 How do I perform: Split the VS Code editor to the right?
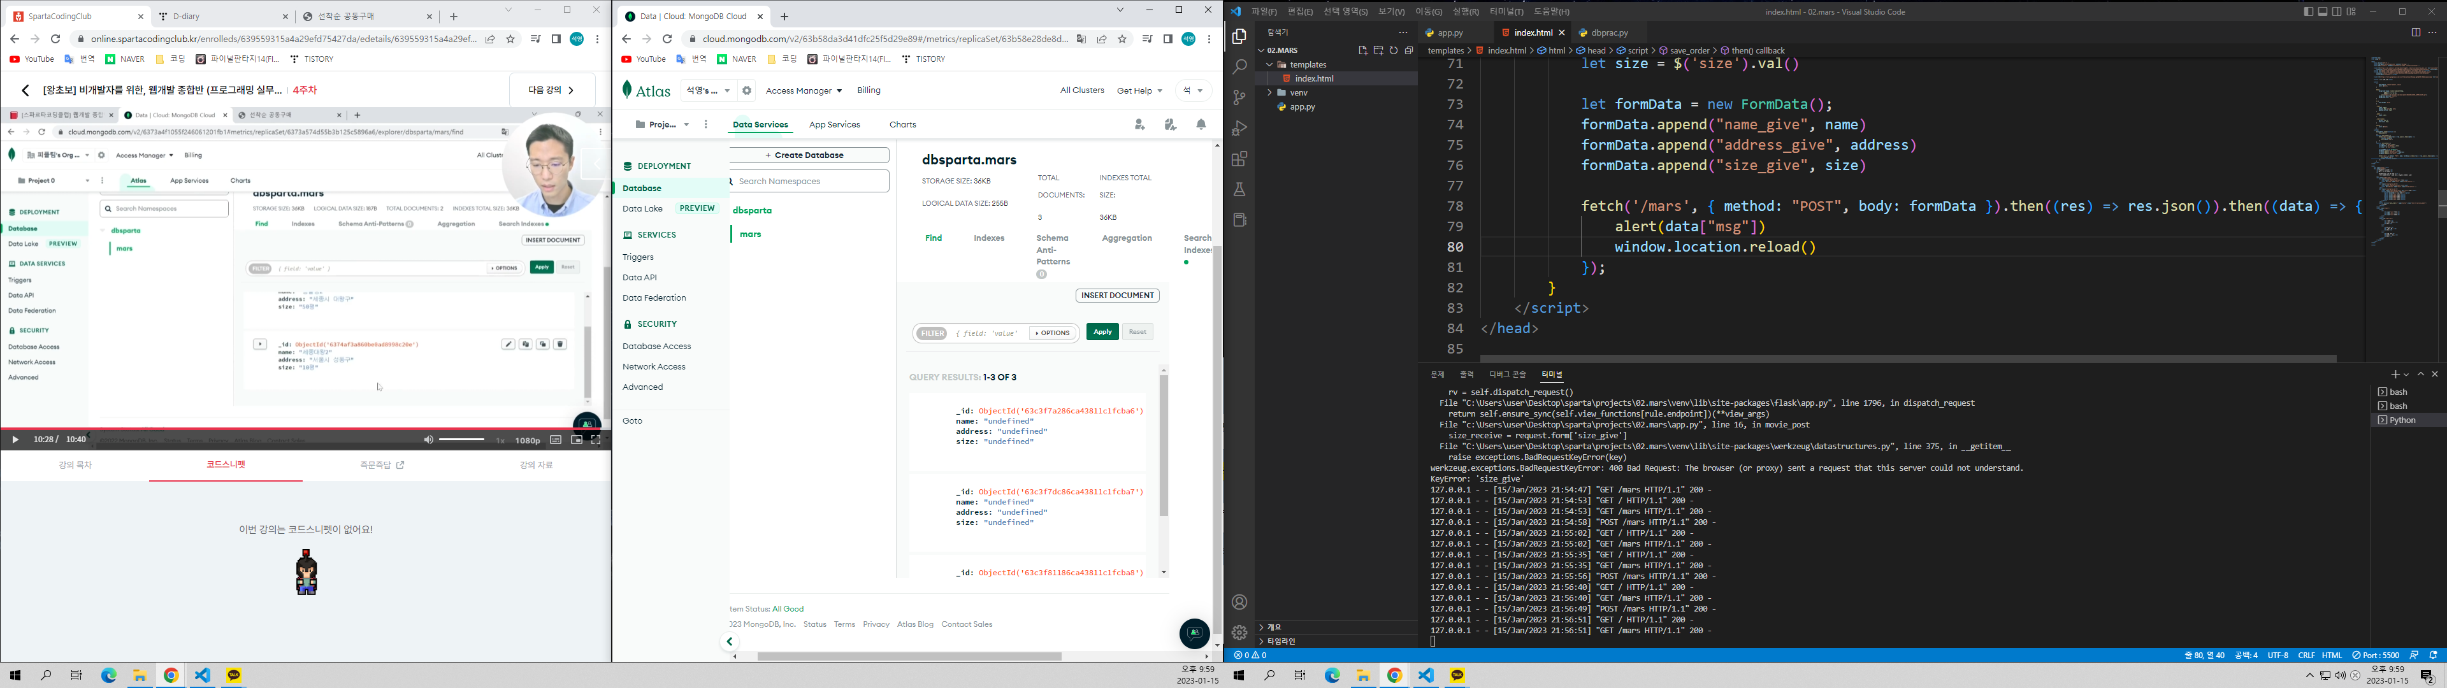point(2416,32)
